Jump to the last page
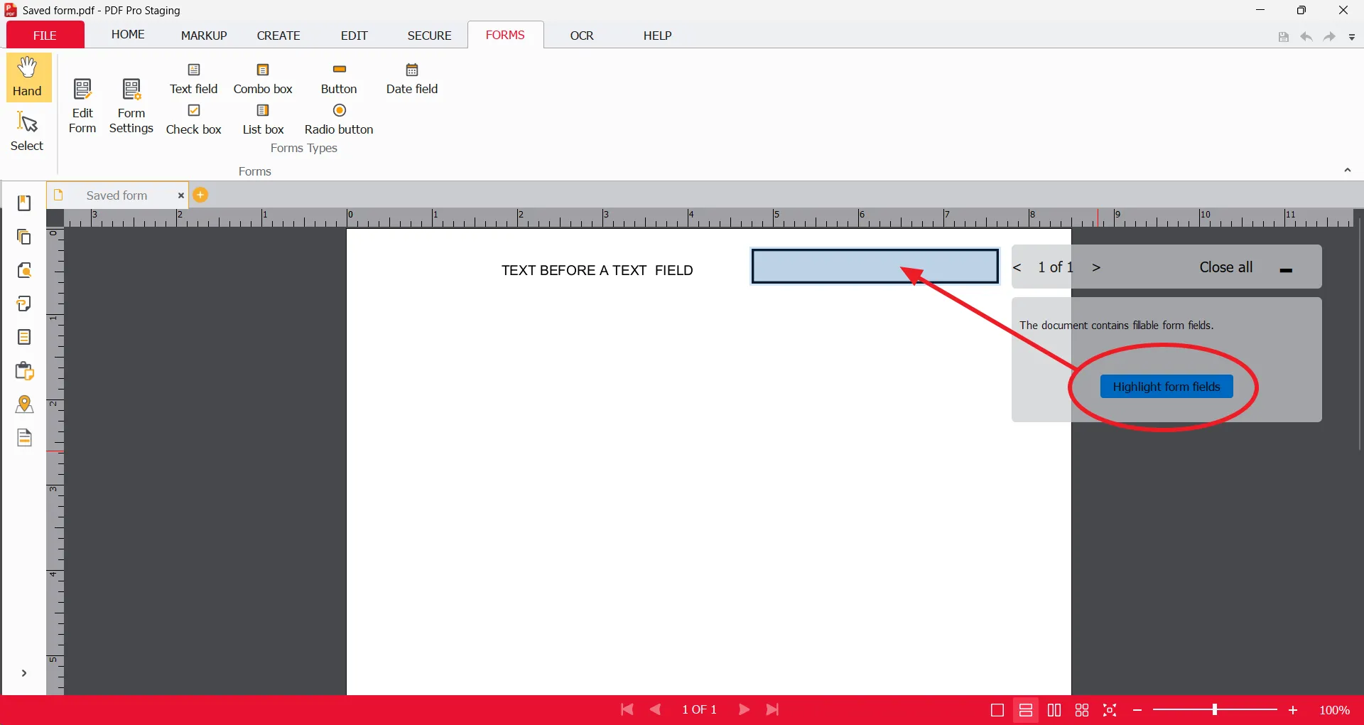The image size is (1364, 725). 773,710
